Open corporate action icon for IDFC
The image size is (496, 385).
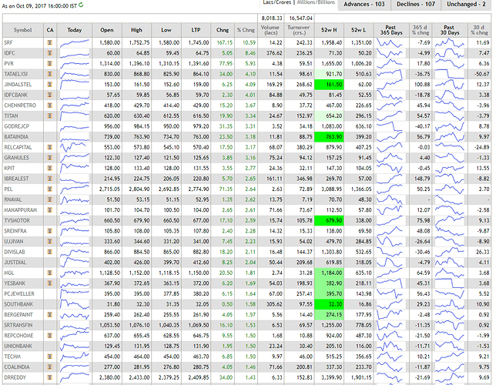point(49,53)
